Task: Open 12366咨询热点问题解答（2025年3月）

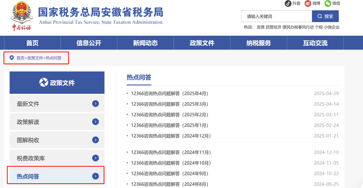Action: pos(170,104)
